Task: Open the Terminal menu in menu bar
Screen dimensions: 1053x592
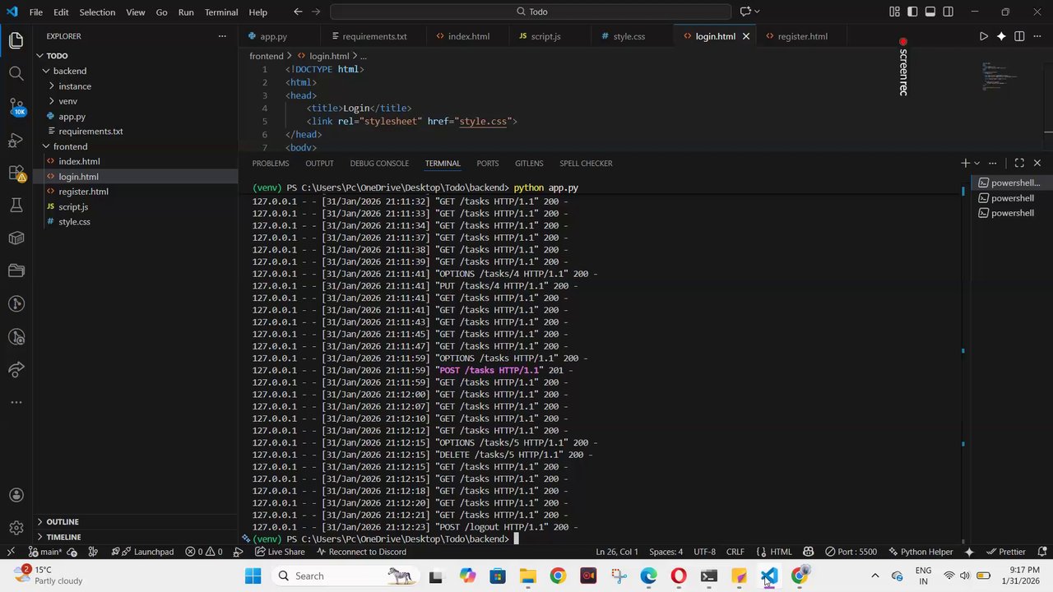Action: click(x=221, y=12)
